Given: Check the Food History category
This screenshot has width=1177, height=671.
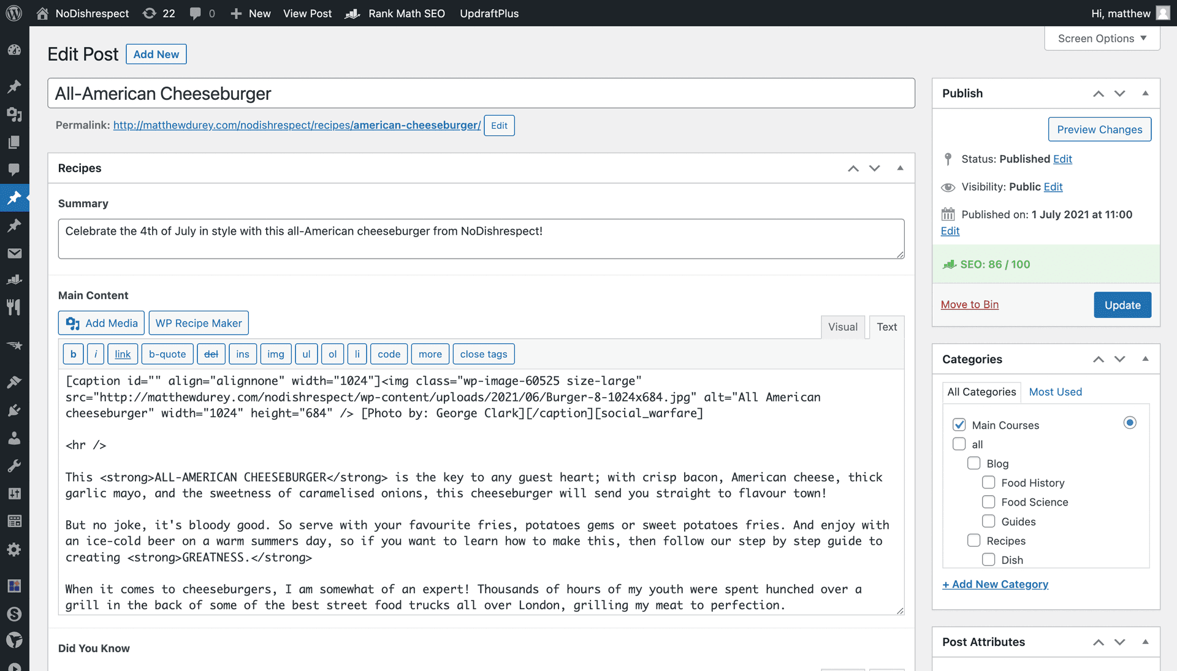Looking at the screenshot, I should [988, 482].
